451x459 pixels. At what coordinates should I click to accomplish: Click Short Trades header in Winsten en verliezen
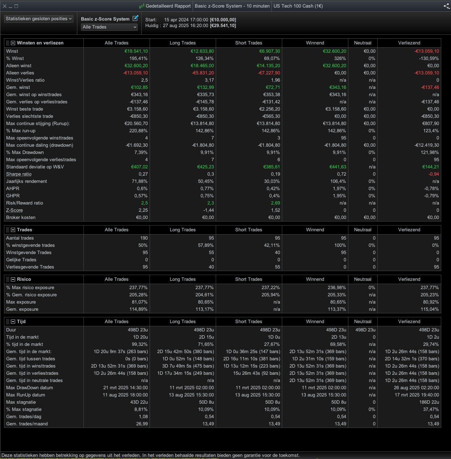click(249, 43)
